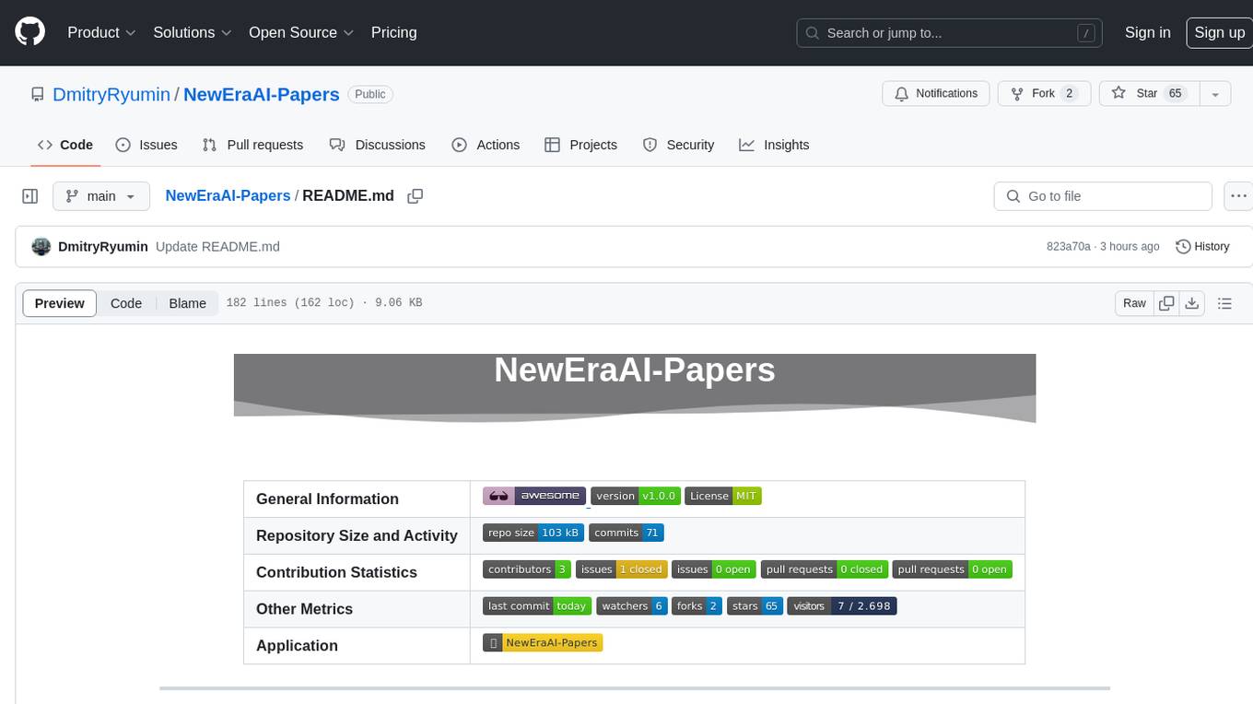Sign in to GitHub
Screen dimensions: 1253x704
[x=1147, y=32]
